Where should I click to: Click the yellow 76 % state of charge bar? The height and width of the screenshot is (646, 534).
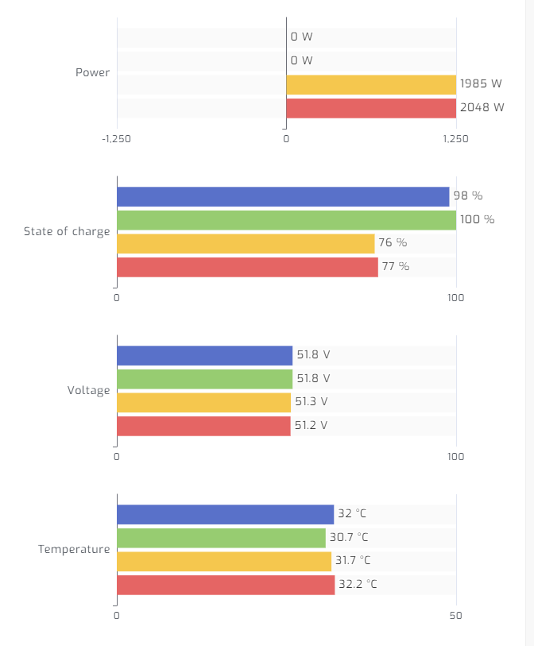pyautogui.click(x=246, y=243)
